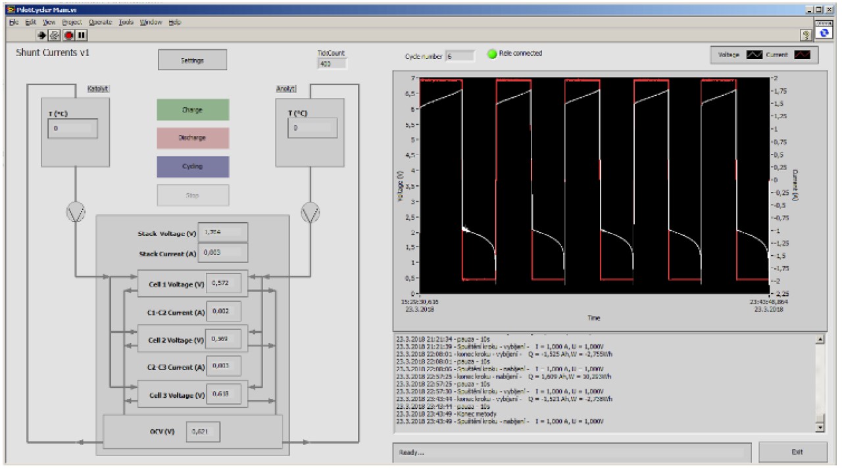Click the Run arrow toolbar icon

pos(41,35)
